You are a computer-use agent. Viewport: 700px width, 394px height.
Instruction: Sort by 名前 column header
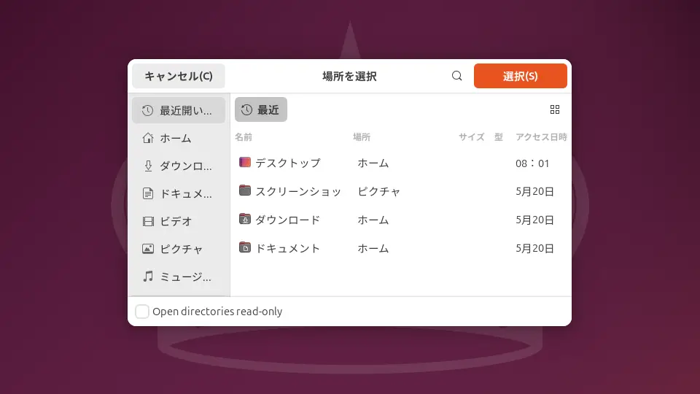[x=244, y=137]
